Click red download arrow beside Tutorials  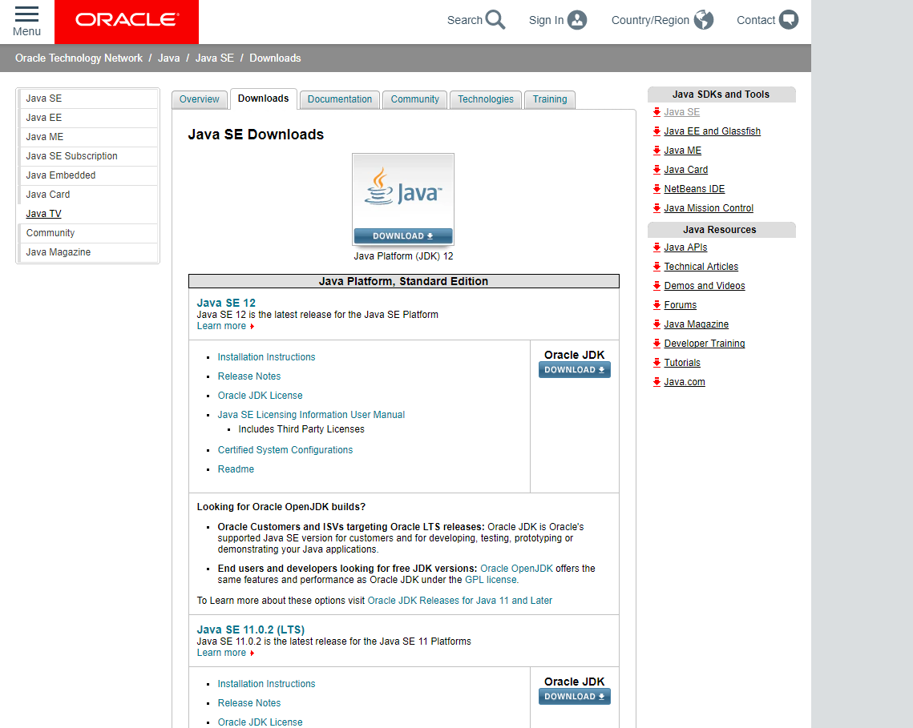[x=656, y=363]
